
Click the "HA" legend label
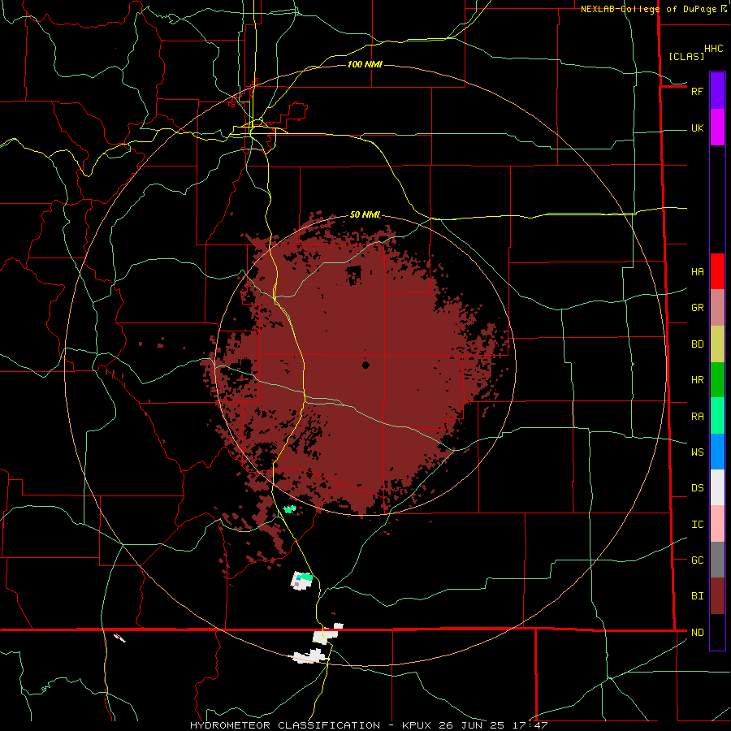pos(697,271)
